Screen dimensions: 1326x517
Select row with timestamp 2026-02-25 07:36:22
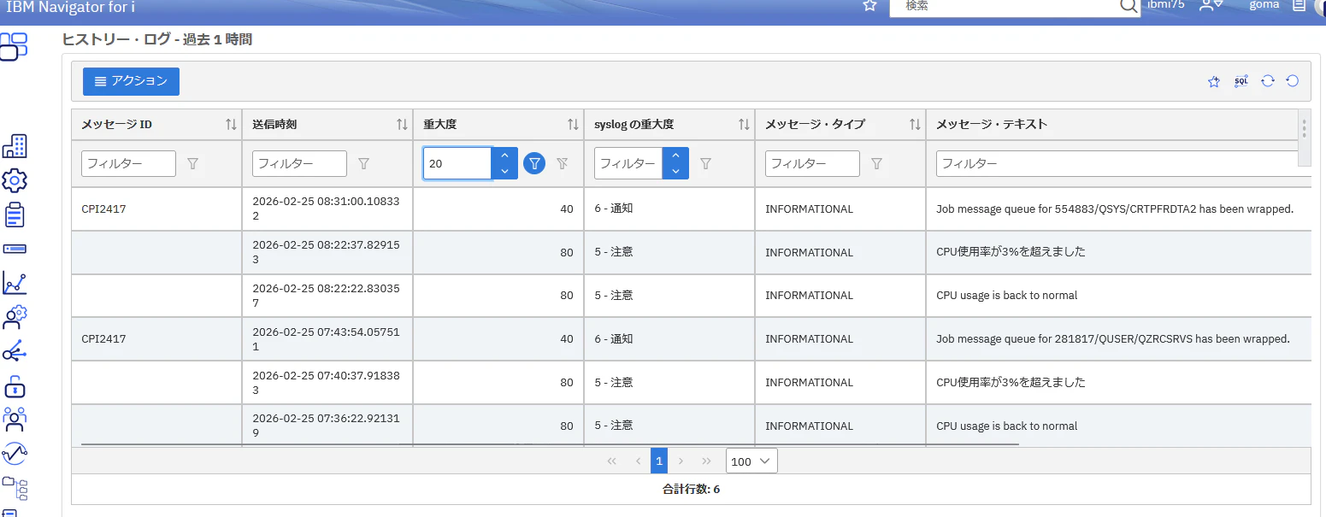pos(691,426)
